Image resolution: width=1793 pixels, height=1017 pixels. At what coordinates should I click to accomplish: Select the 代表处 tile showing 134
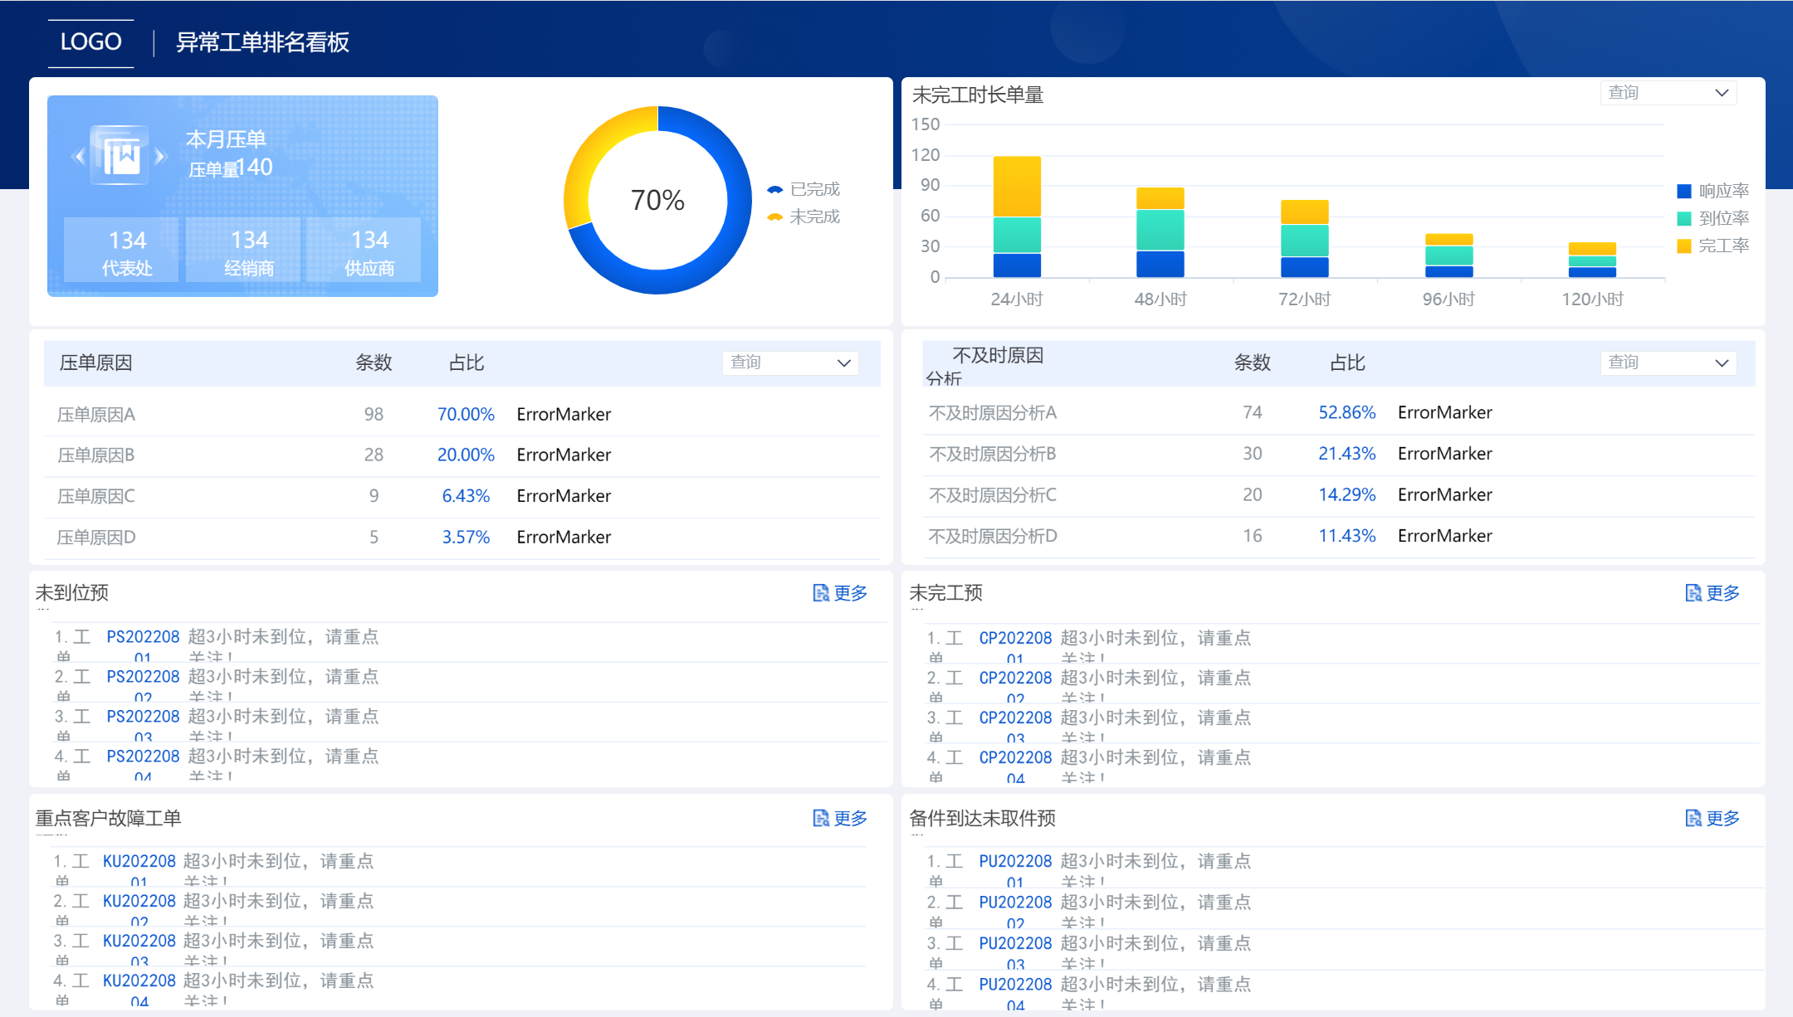click(121, 251)
